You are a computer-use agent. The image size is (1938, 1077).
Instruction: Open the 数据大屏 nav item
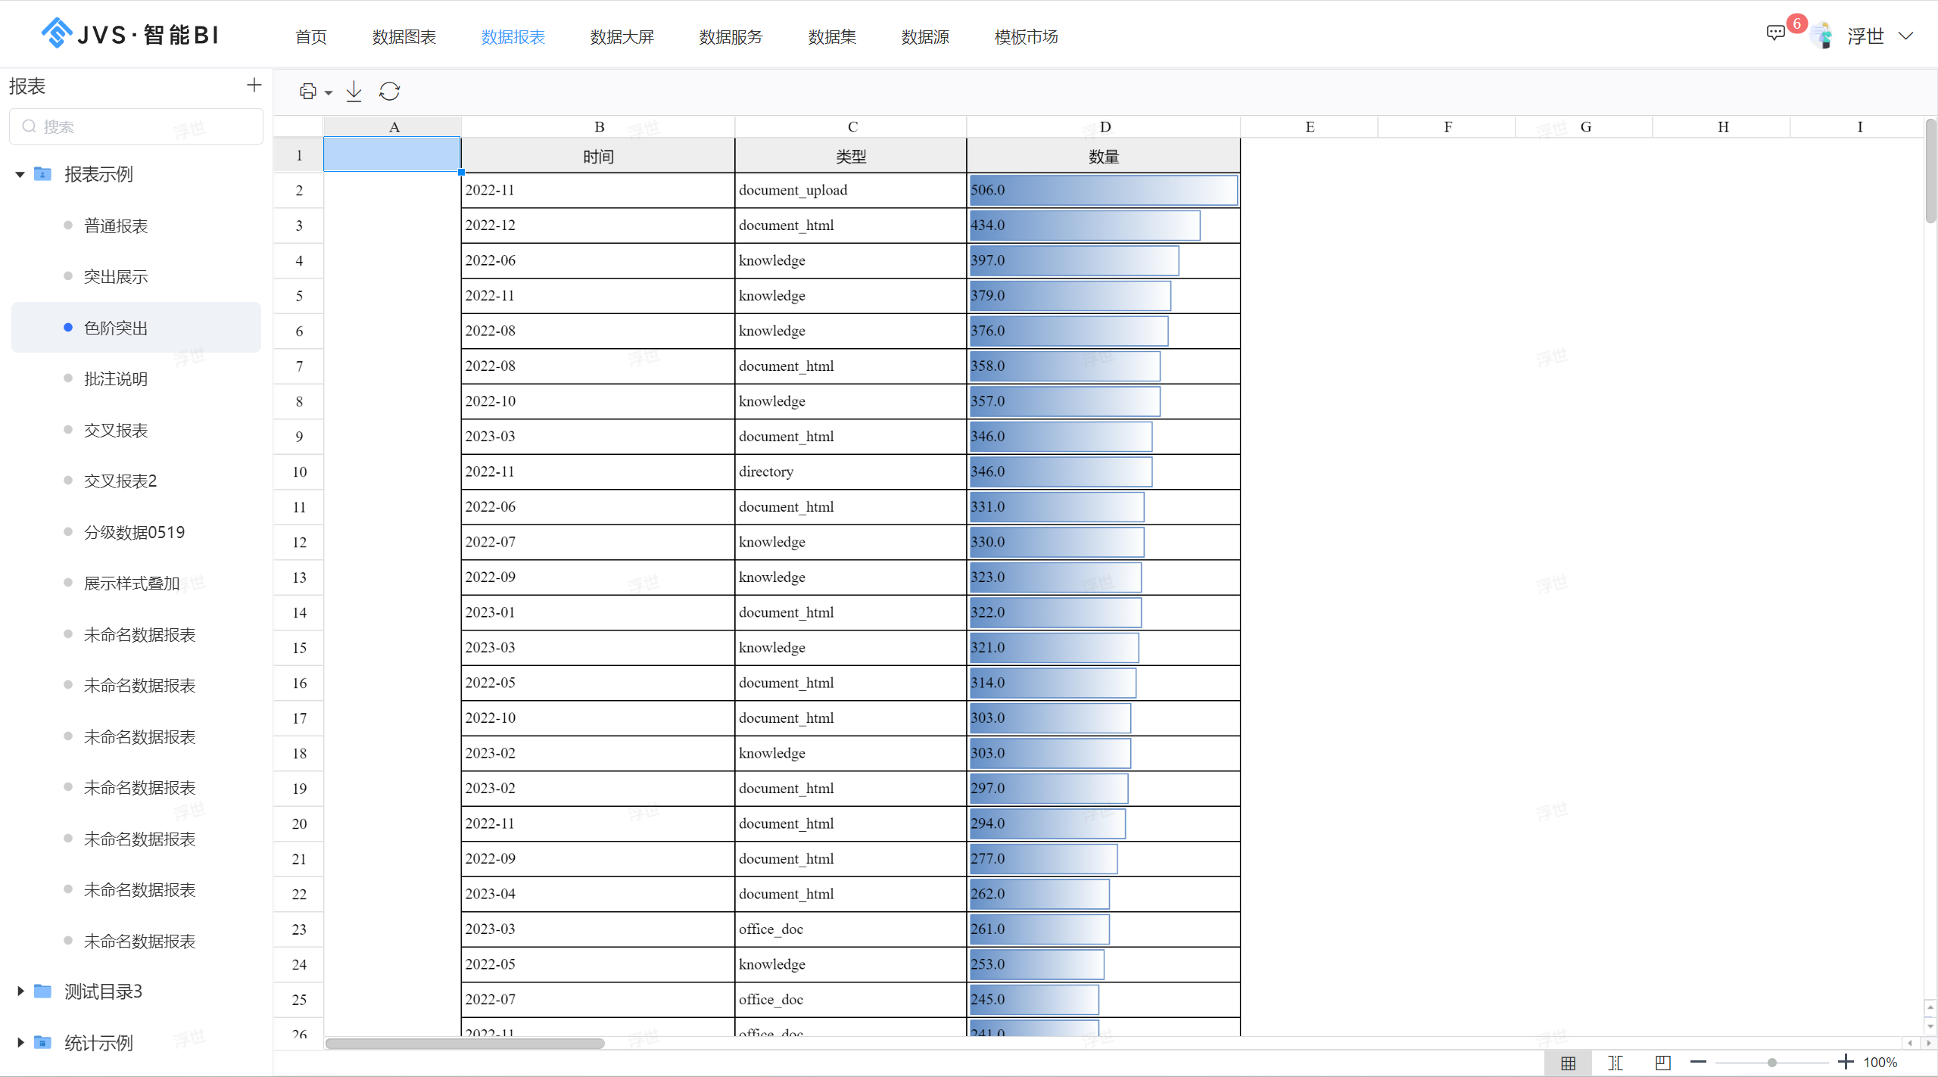[x=622, y=36]
